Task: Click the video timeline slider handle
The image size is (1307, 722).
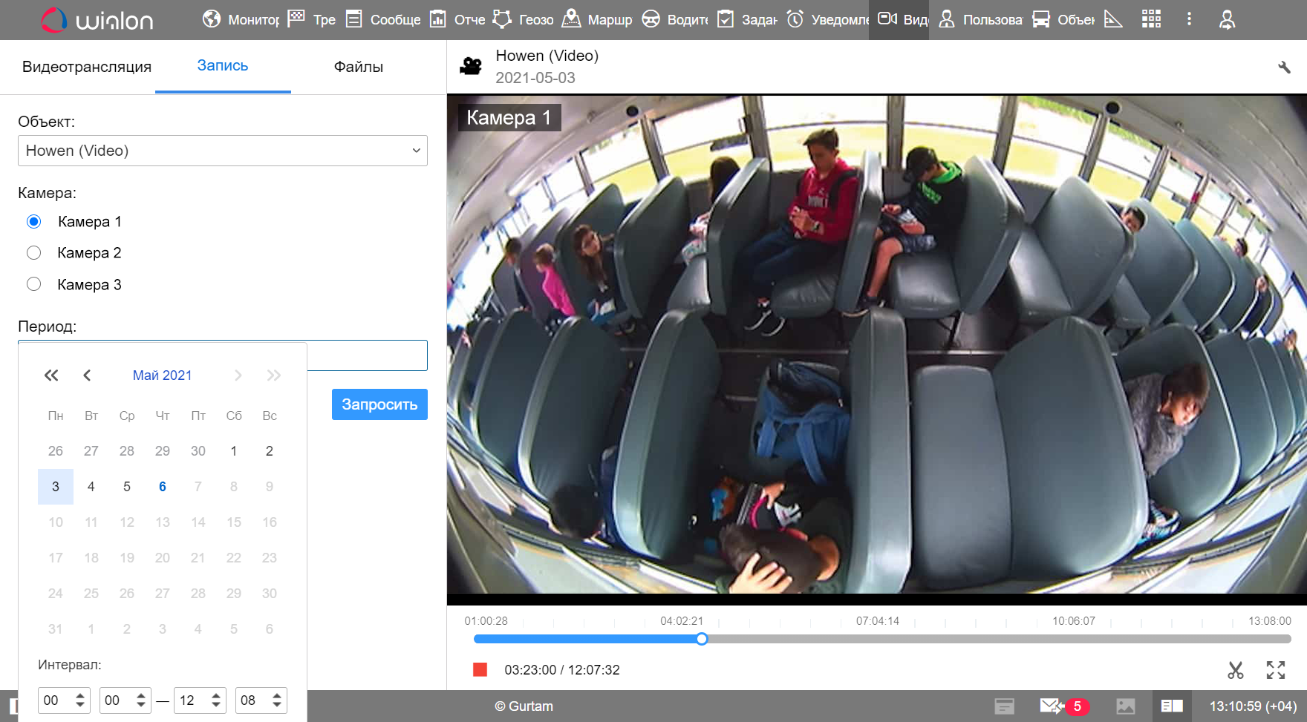Action: pos(702,639)
